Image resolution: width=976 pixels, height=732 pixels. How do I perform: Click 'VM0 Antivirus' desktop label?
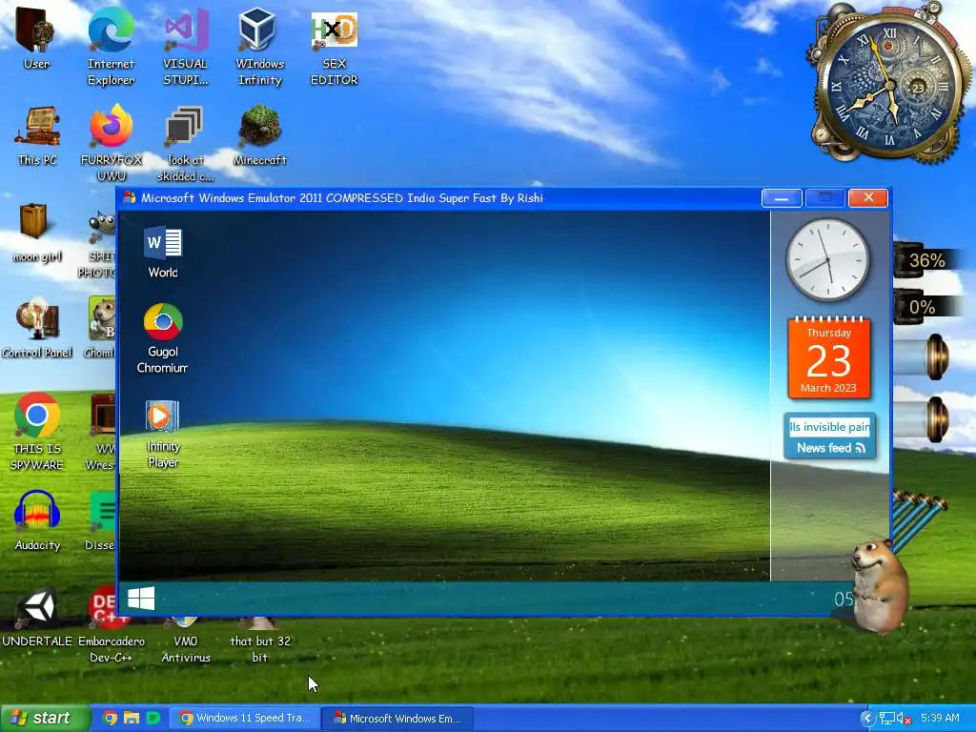[186, 649]
